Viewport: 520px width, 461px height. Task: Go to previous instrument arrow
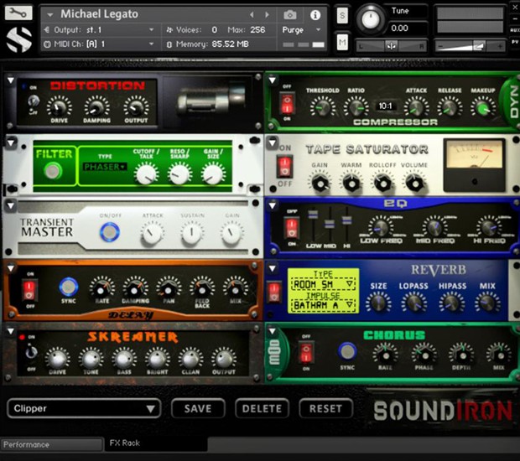click(252, 15)
